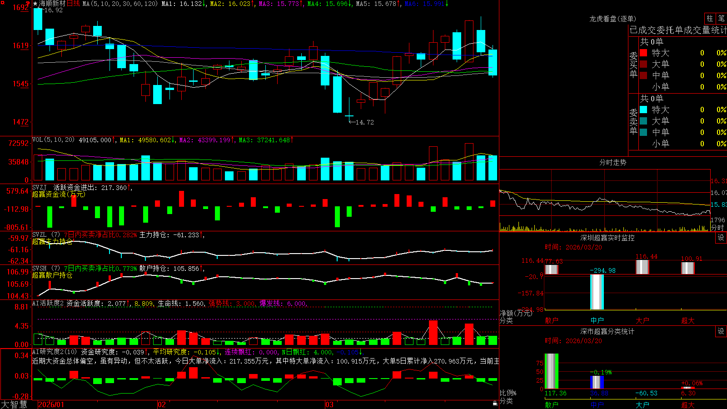
Task: Click the 活跃资金进出: 217.360 value
Action: tap(92, 187)
